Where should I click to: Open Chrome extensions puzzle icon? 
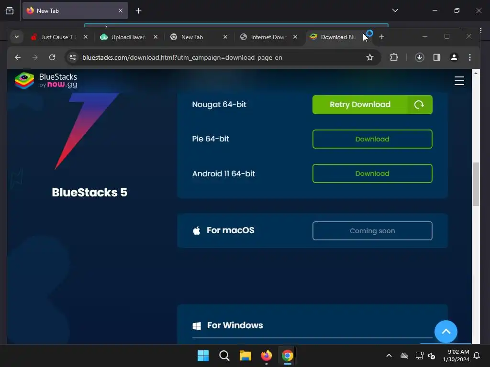pyautogui.click(x=394, y=57)
